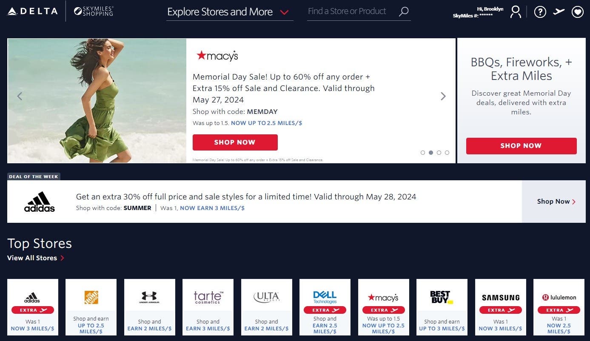Open the Best Buy store tile
Image resolution: width=590 pixels, height=341 pixels.
(x=442, y=307)
